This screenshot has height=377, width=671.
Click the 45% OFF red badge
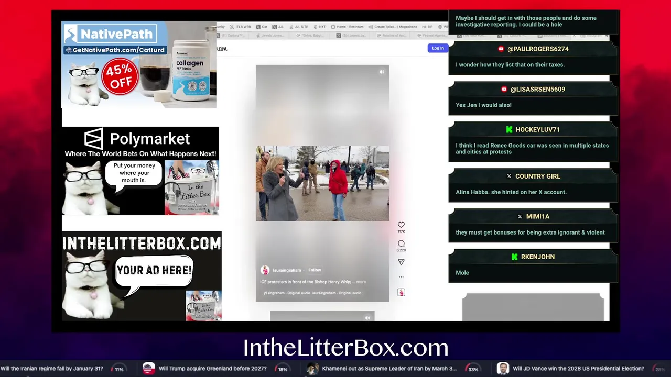click(x=121, y=77)
